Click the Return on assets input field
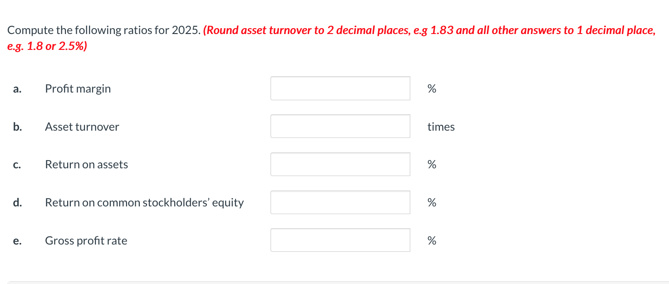 tap(340, 164)
